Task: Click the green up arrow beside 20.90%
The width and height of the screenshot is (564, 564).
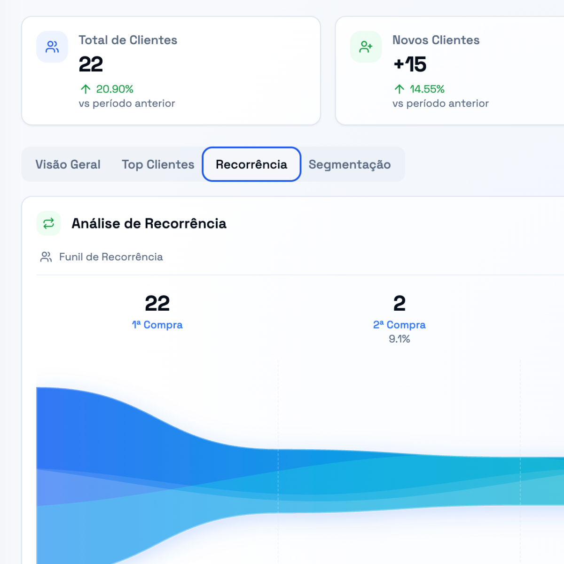Action: (86, 89)
